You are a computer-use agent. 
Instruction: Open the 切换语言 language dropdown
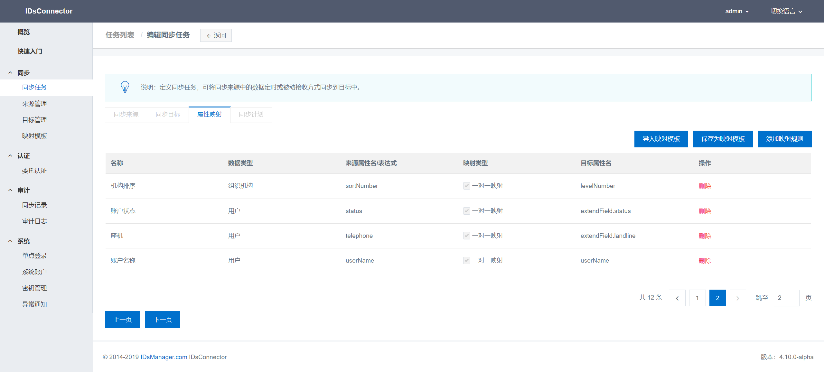coord(786,11)
